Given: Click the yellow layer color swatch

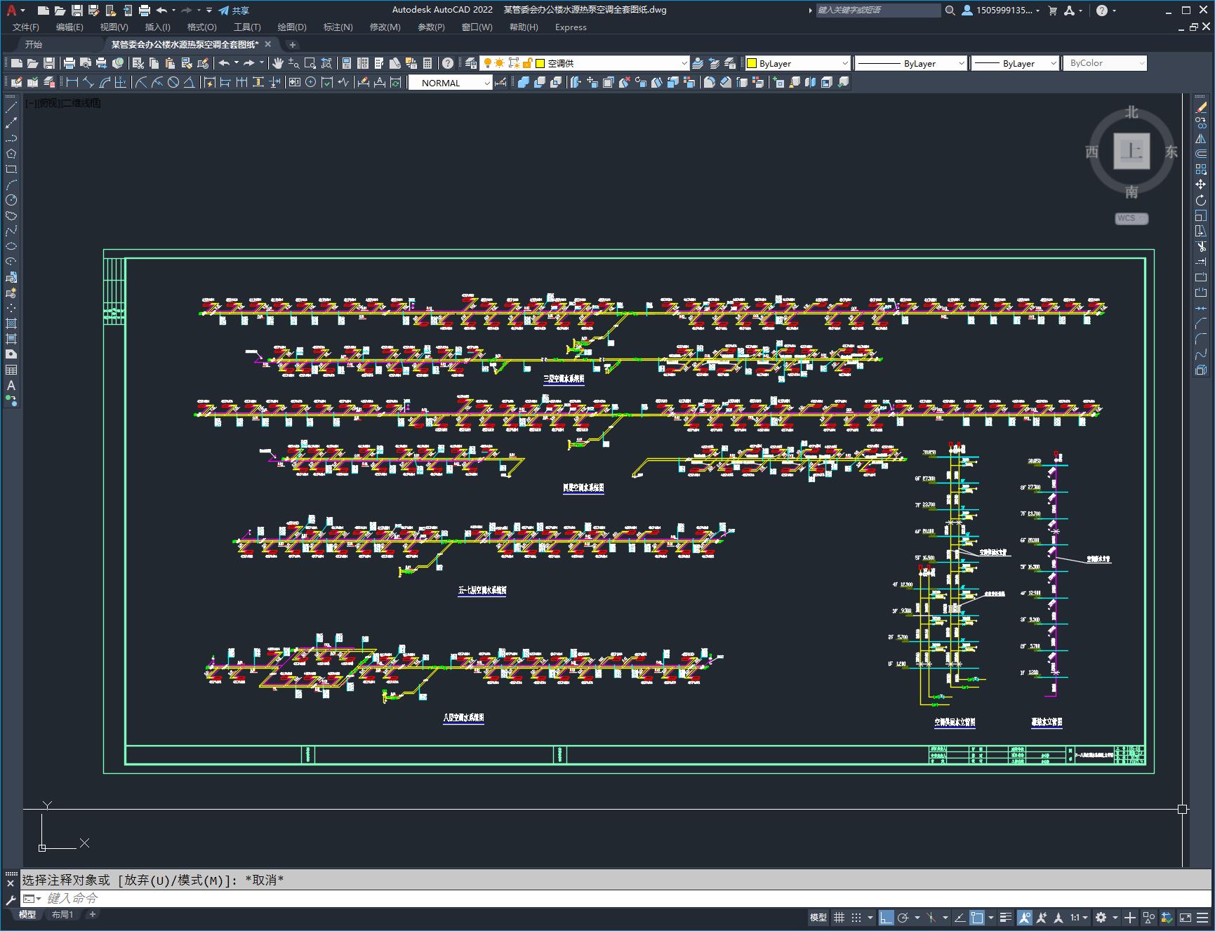Looking at the screenshot, I should [x=540, y=63].
